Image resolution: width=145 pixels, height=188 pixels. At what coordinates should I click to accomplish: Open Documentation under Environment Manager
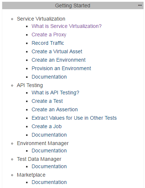click(x=49, y=151)
